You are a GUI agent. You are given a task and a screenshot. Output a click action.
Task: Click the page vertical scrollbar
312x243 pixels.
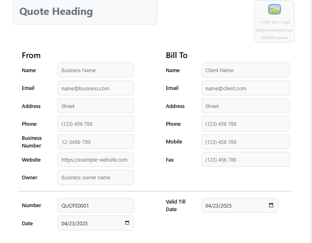pos(308,121)
